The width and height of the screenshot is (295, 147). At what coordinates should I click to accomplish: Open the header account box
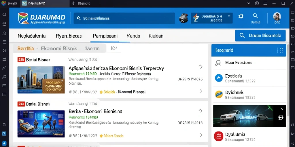pos(212,18)
